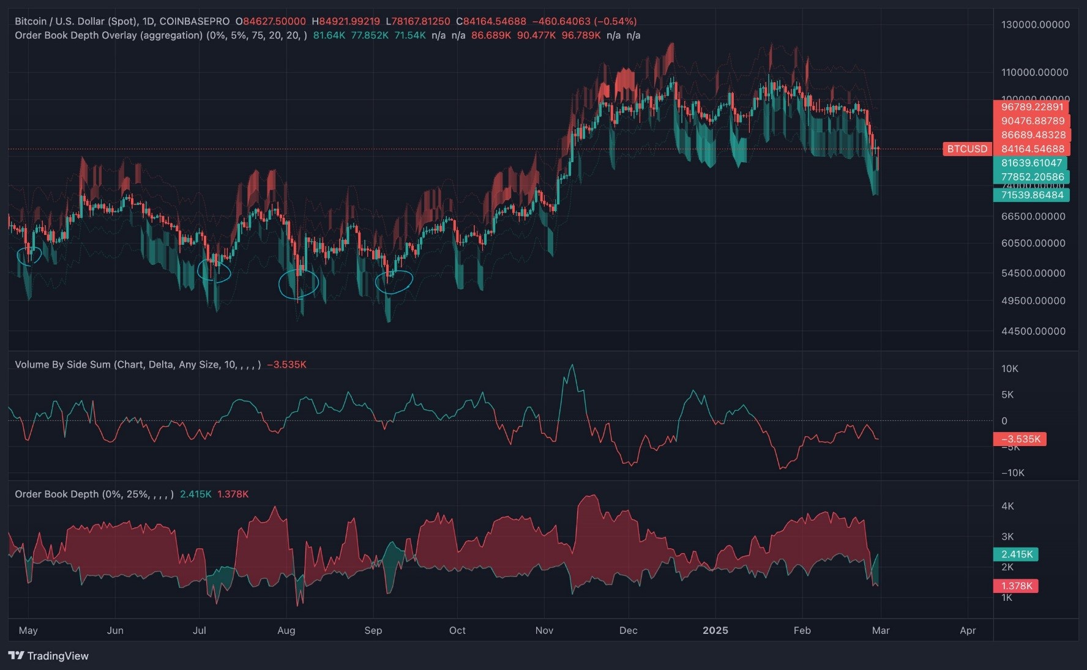Click the 81.64K overlay value
This screenshot has height=670, width=1087.
coord(329,35)
